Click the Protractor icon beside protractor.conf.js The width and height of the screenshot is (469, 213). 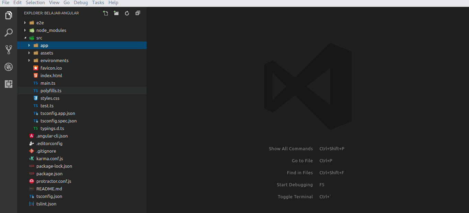(32, 181)
